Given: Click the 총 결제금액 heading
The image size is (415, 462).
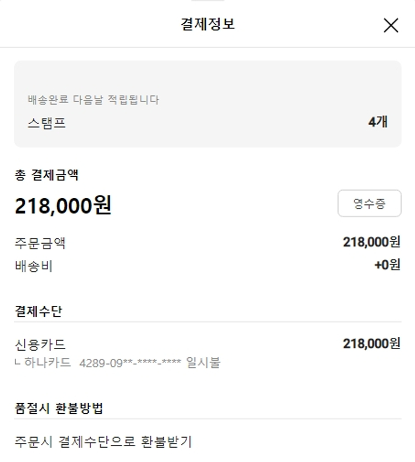Looking at the screenshot, I should (x=46, y=175).
